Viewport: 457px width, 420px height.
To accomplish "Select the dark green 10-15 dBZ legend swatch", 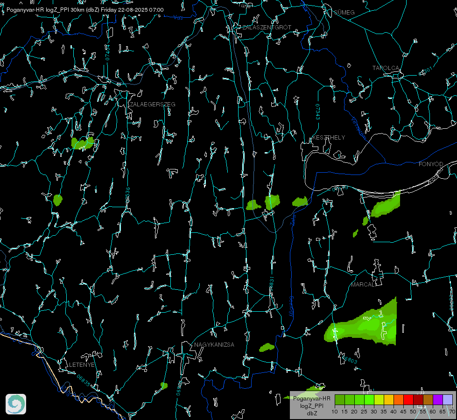I will pyautogui.click(x=339, y=399).
